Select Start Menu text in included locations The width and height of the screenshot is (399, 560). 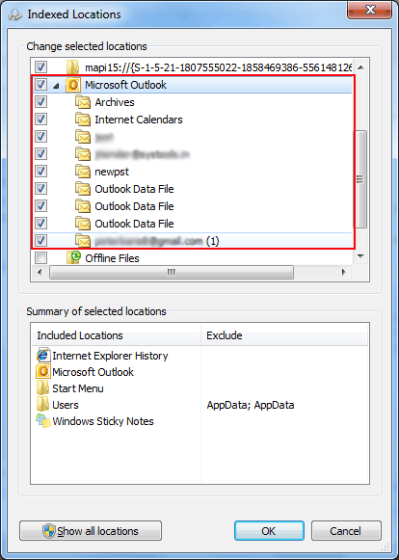coord(78,388)
